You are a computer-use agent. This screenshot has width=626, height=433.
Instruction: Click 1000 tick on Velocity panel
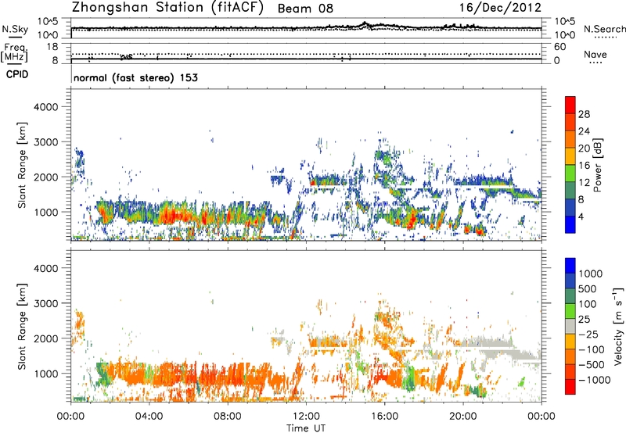click(x=45, y=374)
